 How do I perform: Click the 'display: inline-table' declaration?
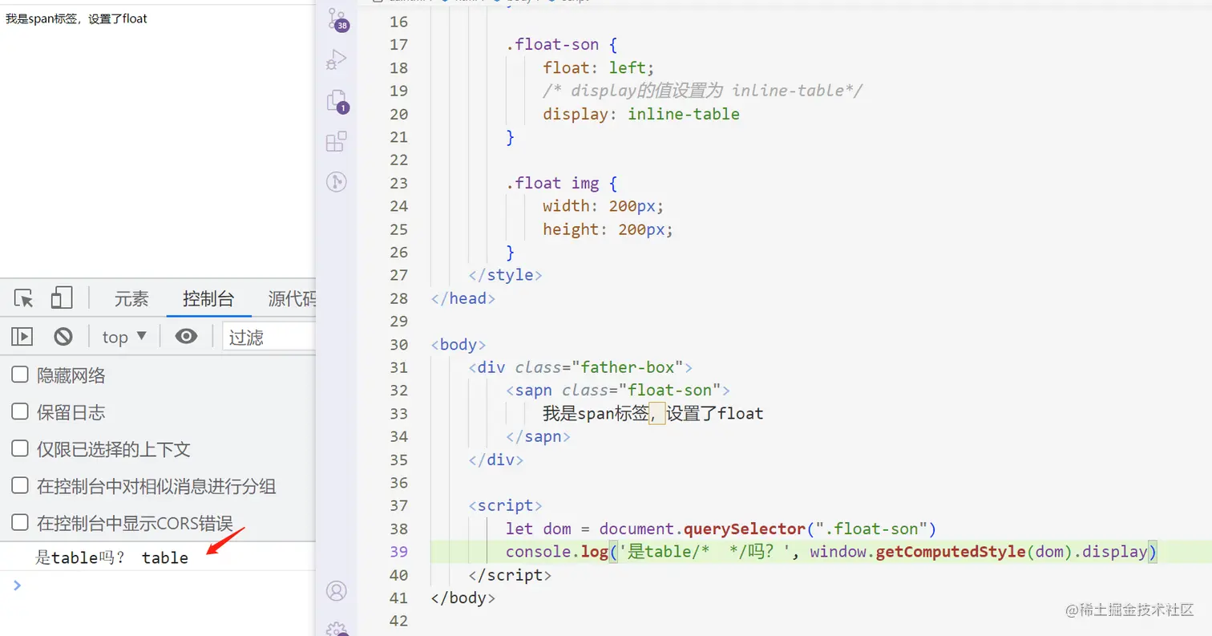point(641,114)
